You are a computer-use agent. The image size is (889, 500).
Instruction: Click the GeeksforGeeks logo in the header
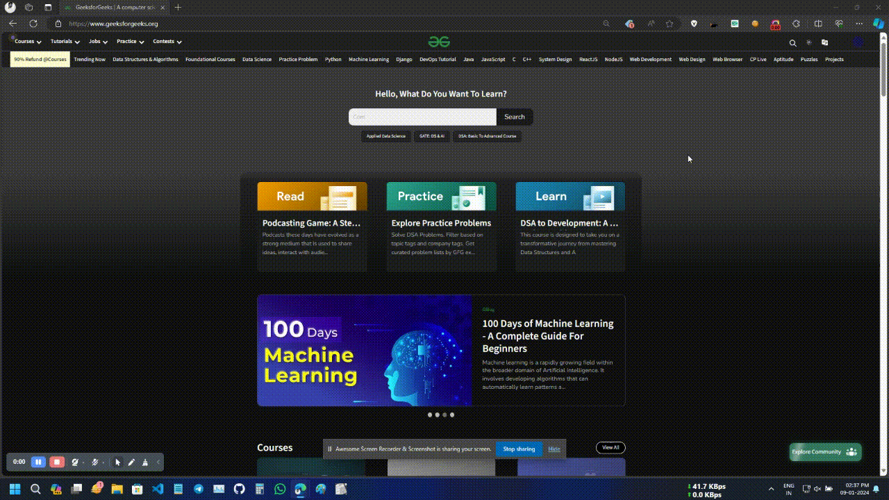[x=439, y=42]
